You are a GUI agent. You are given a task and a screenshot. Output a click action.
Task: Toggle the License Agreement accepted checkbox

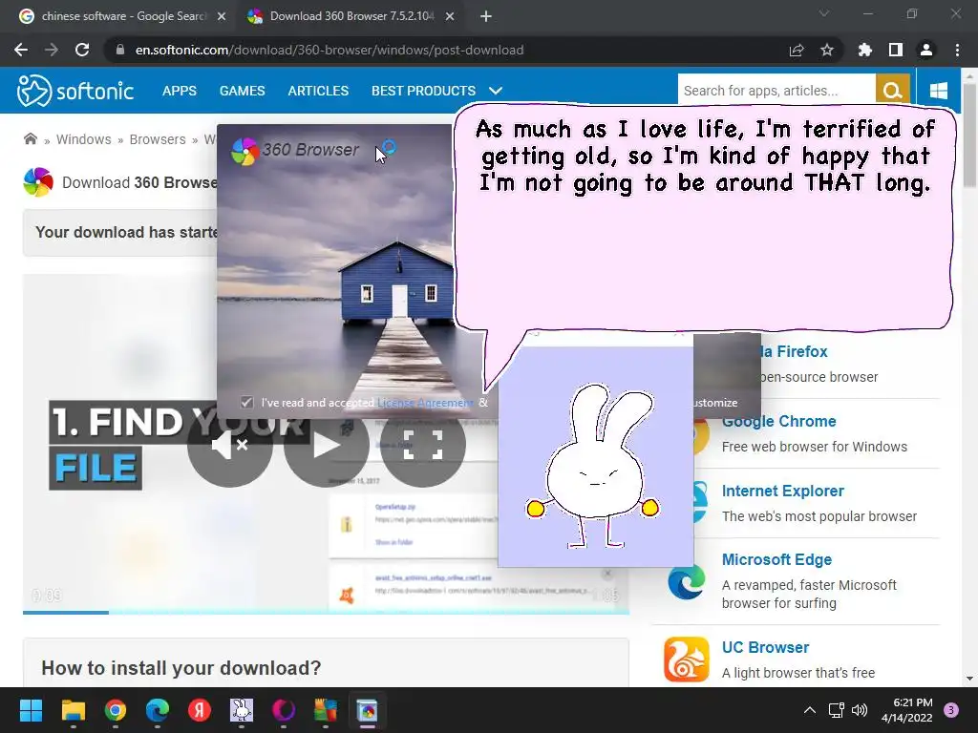[247, 403]
